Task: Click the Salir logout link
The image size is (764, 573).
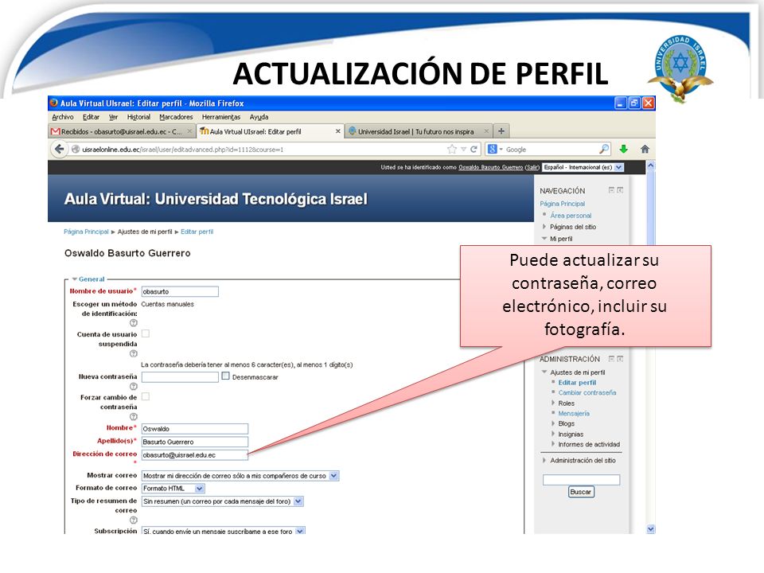Action: pos(532,167)
